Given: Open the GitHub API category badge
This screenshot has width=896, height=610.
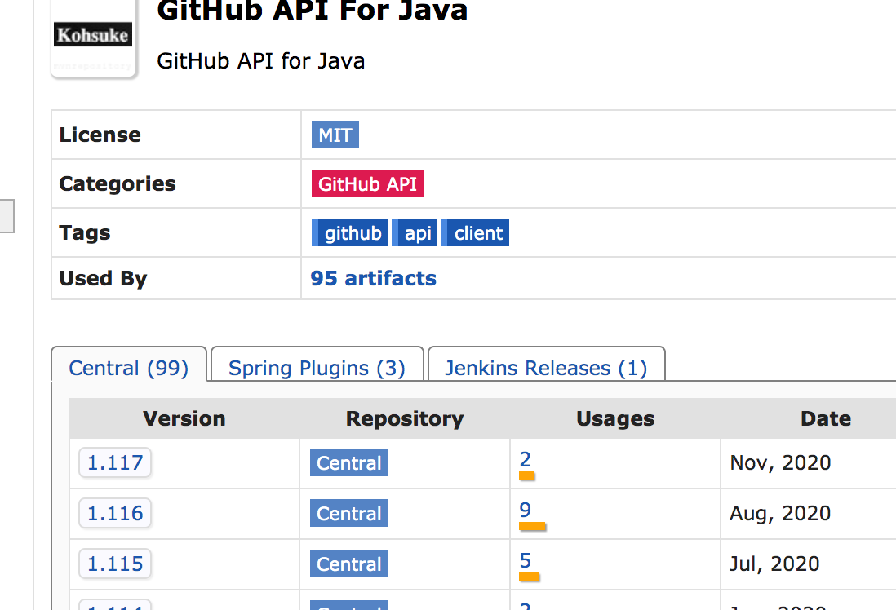Looking at the screenshot, I should tap(367, 184).
